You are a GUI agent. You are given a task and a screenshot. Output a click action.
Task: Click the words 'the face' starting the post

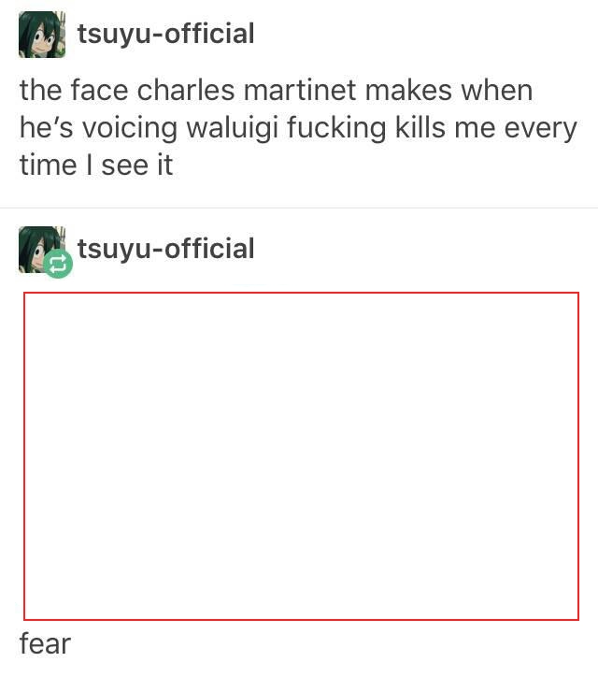(74, 91)
